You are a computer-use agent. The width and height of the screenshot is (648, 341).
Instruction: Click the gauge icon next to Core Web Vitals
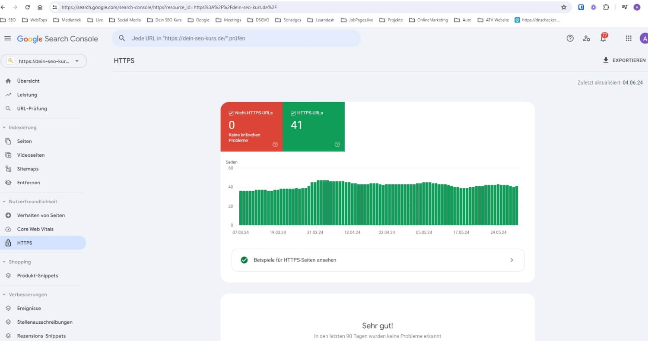point(8,229)
